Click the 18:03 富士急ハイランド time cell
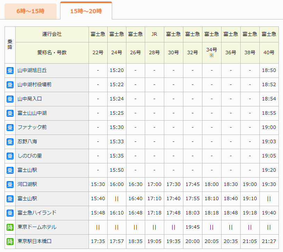 (193, 213)
